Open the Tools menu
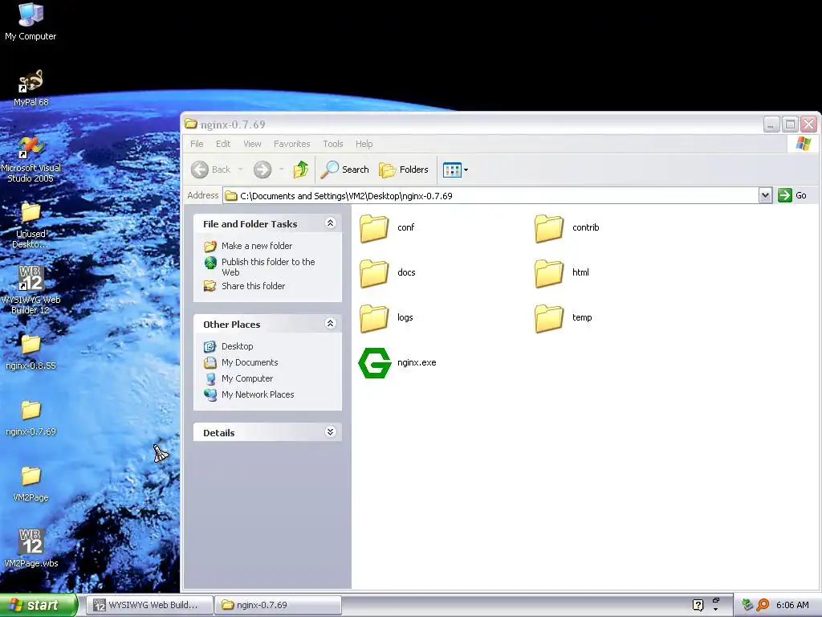Image resolution: width=822 pixels, height=617 pixels. click(x=333, y=144)
